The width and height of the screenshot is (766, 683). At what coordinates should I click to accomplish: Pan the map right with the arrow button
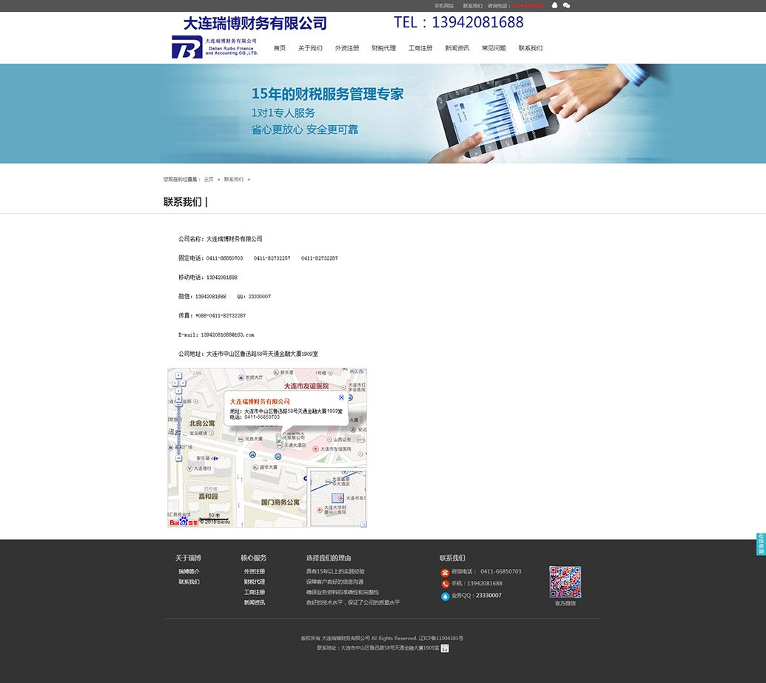184,381
